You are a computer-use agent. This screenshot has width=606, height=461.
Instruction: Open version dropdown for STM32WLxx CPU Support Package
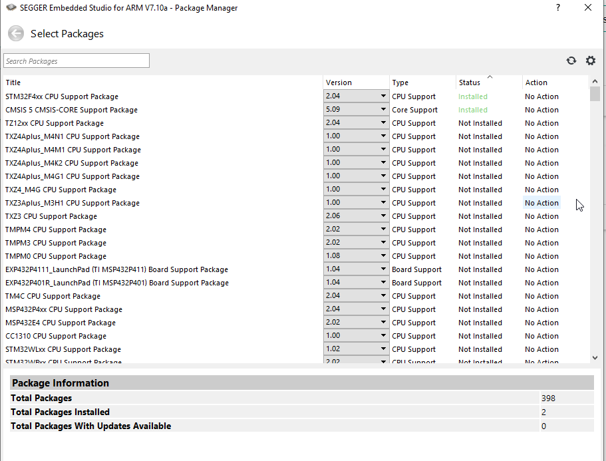356,349
